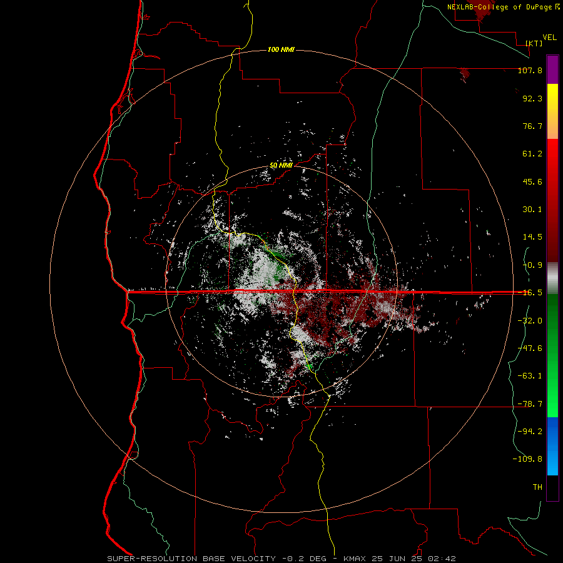Click the purple segment of color bar
563x563 pixels.
click(x=552, y=69)
